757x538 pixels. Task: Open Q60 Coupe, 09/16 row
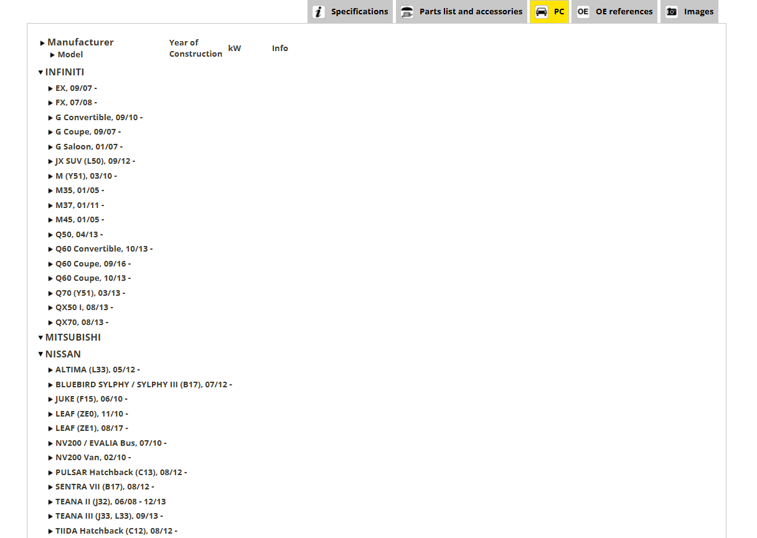coord(93,263)
